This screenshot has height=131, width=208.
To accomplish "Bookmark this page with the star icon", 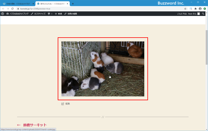I will click(x=185, y=9).
